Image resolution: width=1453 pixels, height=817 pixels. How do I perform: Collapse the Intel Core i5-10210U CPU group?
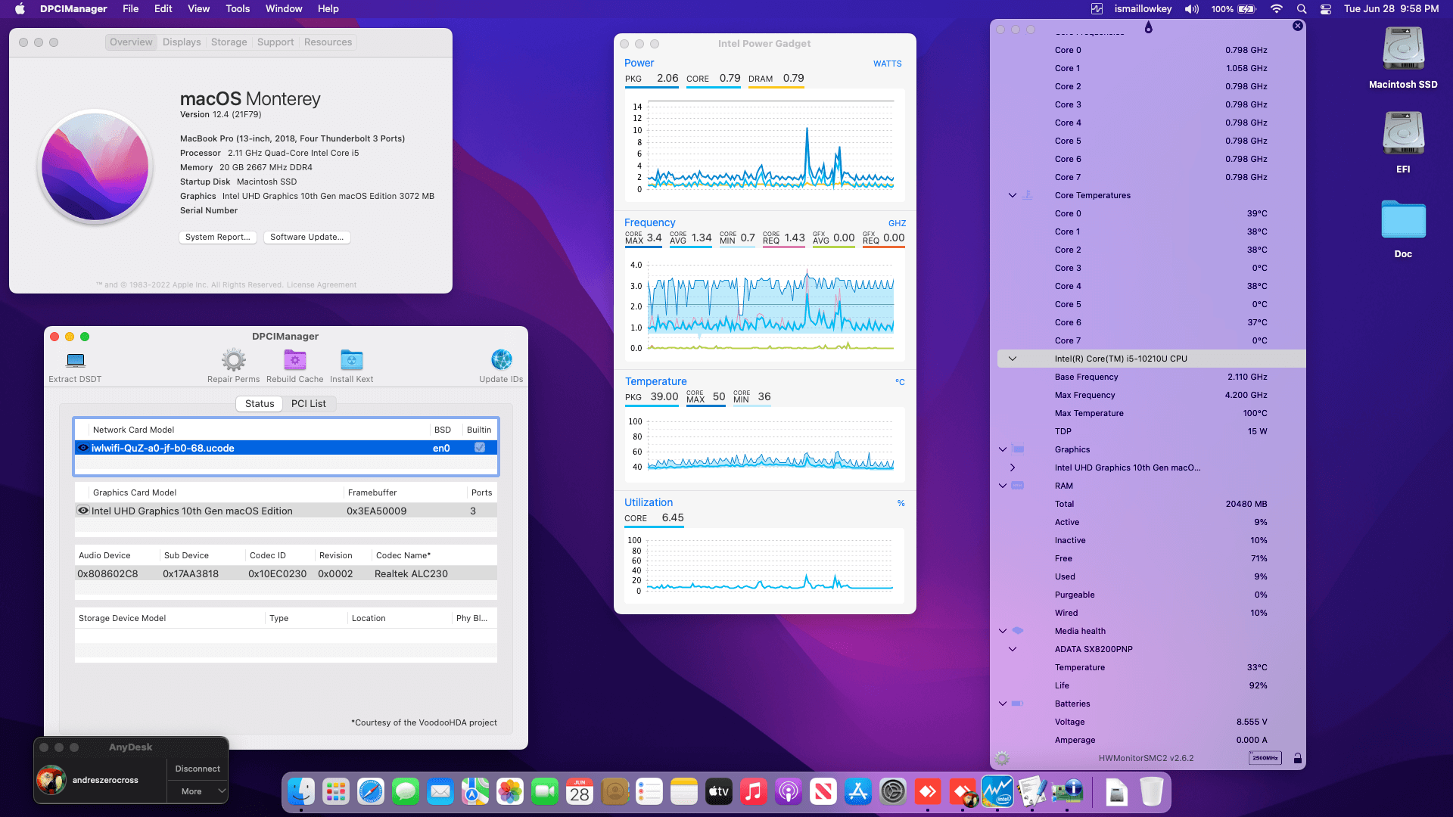point(1013,359)
